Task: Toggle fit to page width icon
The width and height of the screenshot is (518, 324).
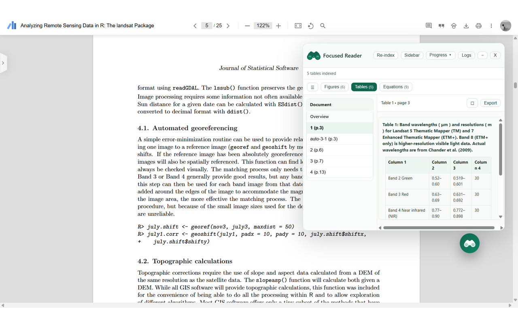Action: tap(298, 26)
